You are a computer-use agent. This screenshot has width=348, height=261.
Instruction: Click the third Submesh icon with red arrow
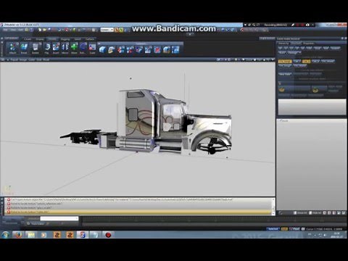[120, 49]
